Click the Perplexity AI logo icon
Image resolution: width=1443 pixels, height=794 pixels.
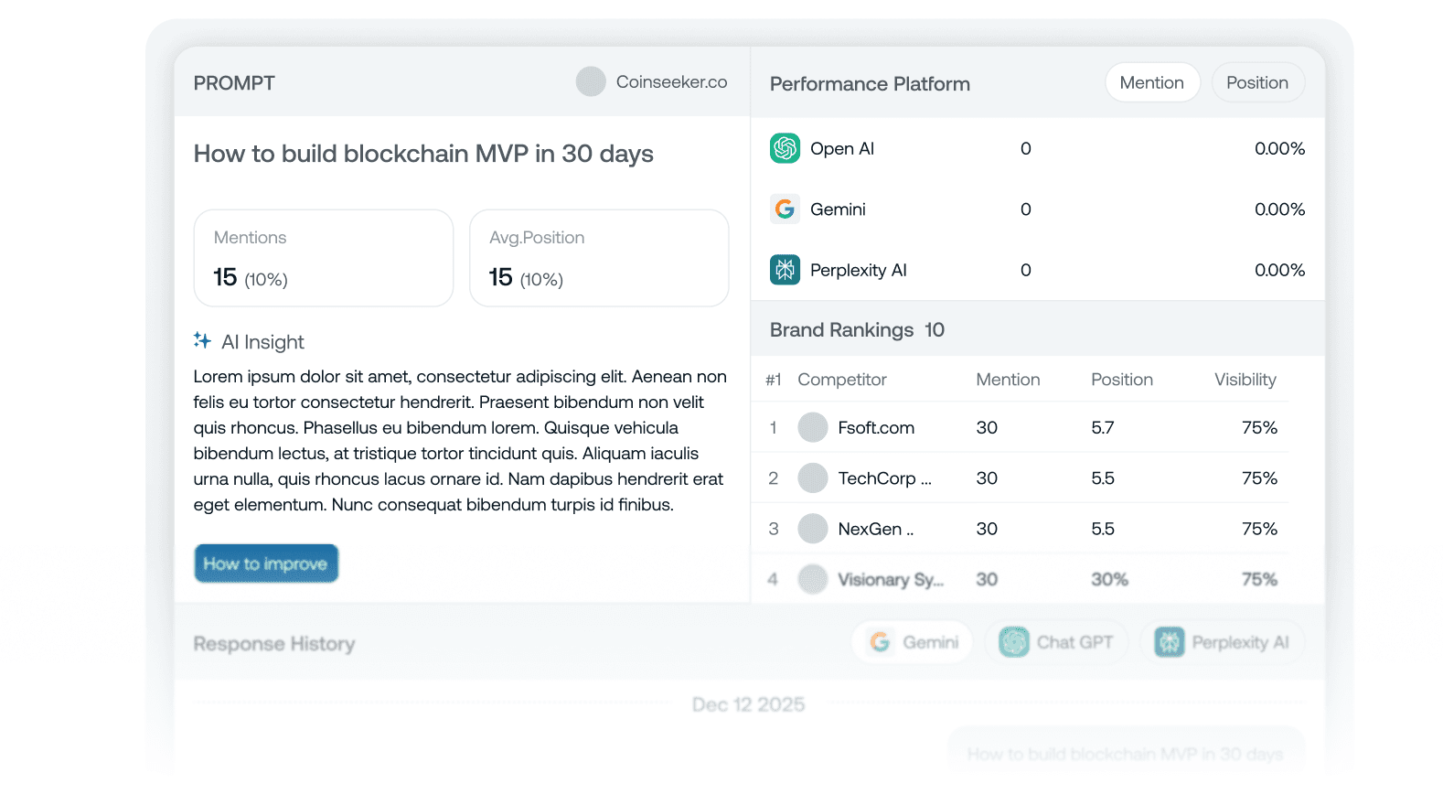click(785, 270)
